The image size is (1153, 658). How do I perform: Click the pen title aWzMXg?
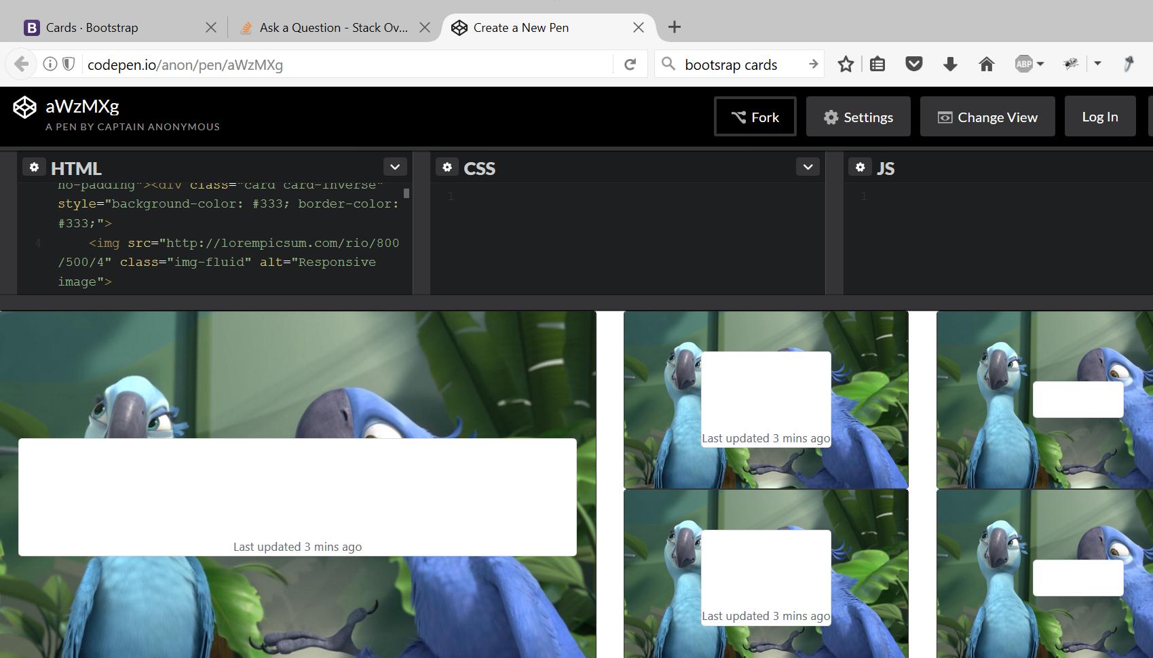(82, 106)
